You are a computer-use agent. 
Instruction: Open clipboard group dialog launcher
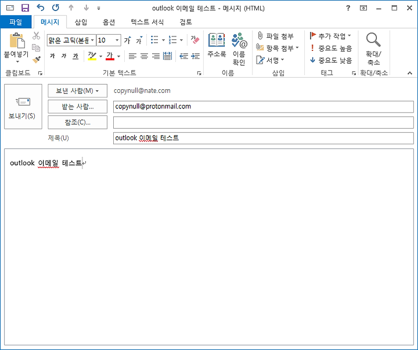coord(40,73)
